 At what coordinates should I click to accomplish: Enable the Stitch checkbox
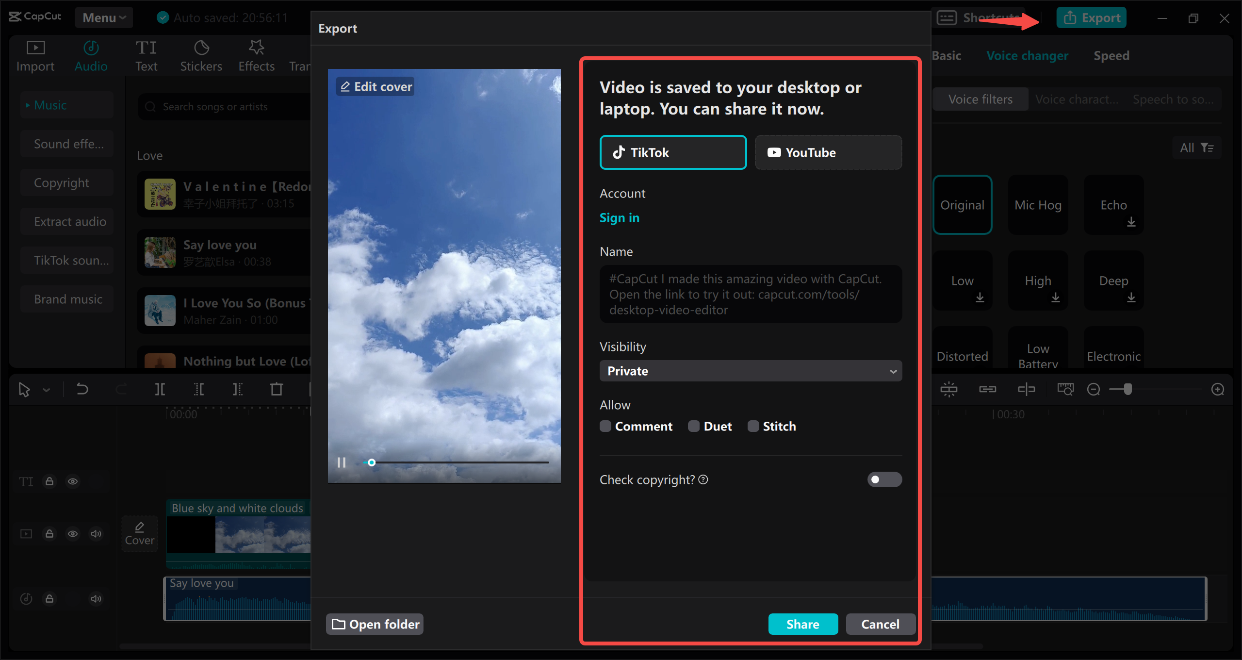(x=753, y=426)
